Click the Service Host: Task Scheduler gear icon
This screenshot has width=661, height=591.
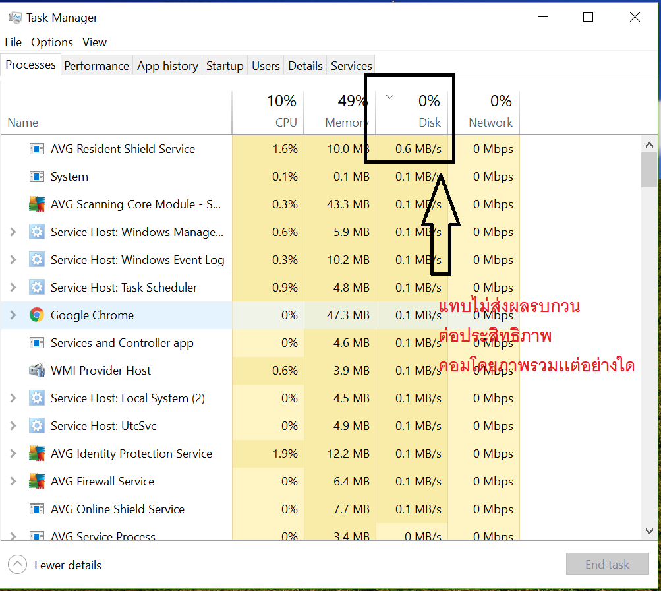coord(37,288)
